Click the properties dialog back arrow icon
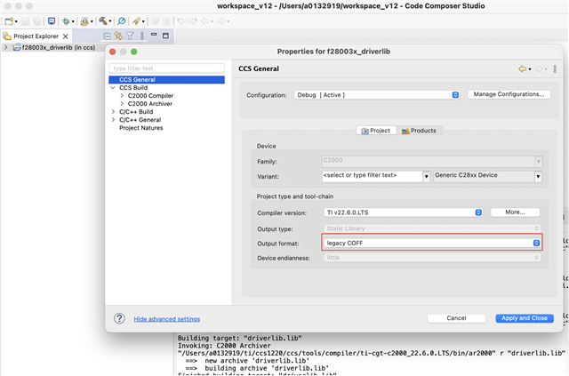569x376 pixels. 522,68
